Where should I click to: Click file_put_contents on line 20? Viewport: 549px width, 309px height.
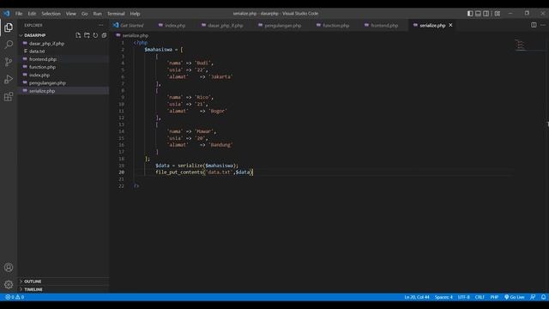[179, 172]
